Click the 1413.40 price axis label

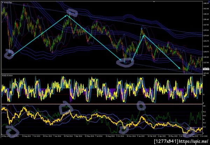[x=206, y=8]
